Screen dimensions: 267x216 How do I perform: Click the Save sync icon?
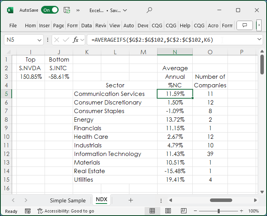coord(67,10)
